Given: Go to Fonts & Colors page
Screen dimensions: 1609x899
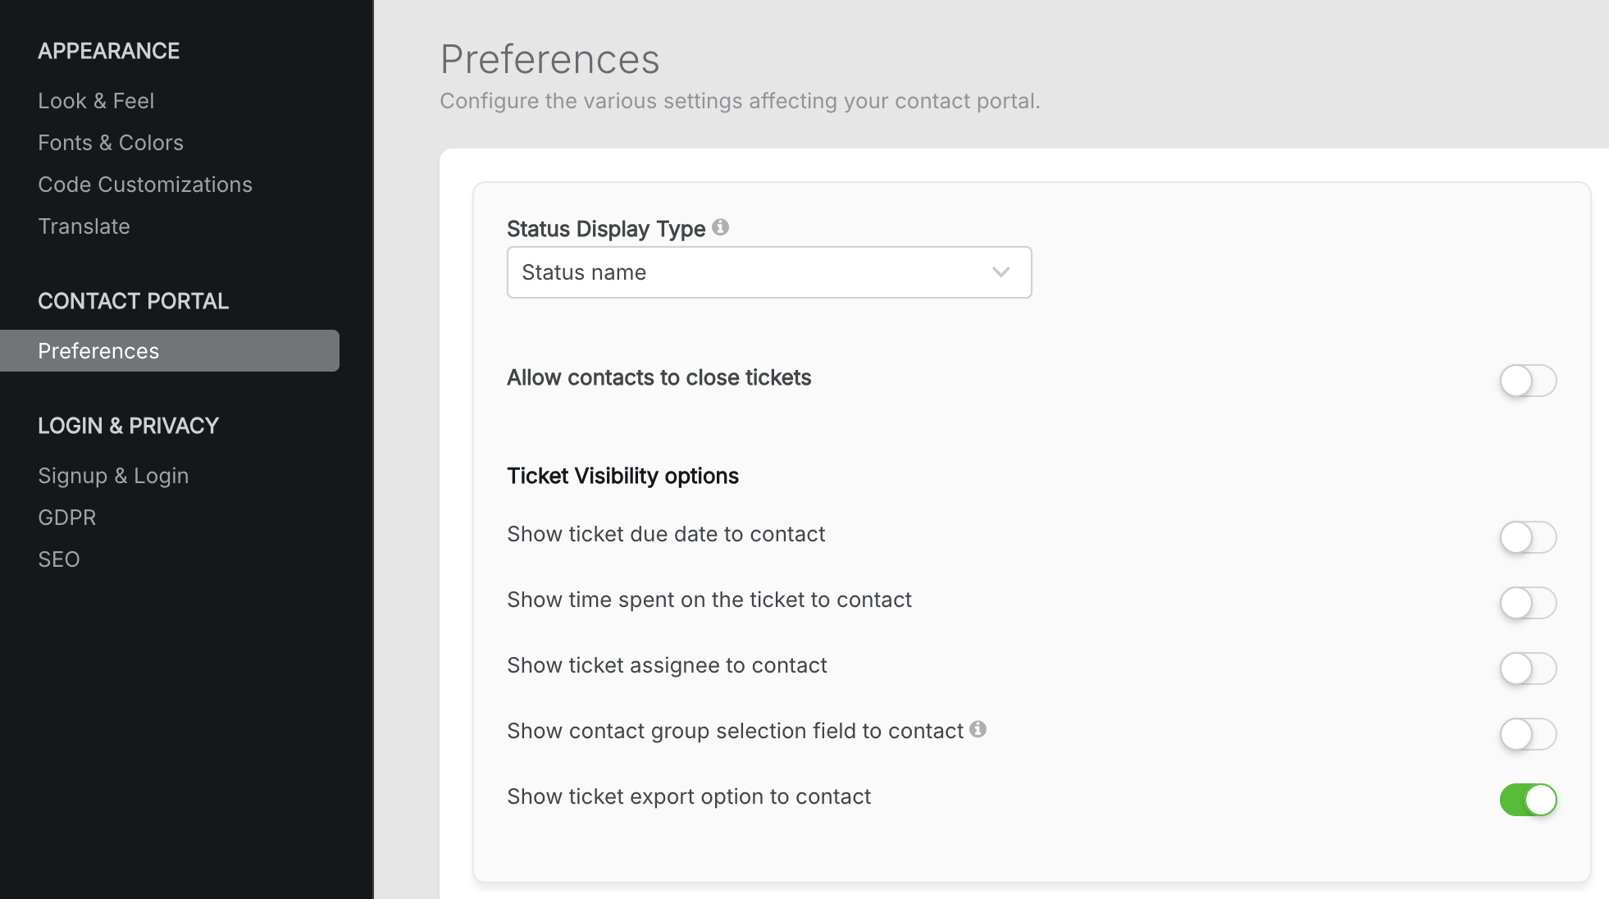Looking at the screenshot, I should pyautogui.click(x=111, y=143).
